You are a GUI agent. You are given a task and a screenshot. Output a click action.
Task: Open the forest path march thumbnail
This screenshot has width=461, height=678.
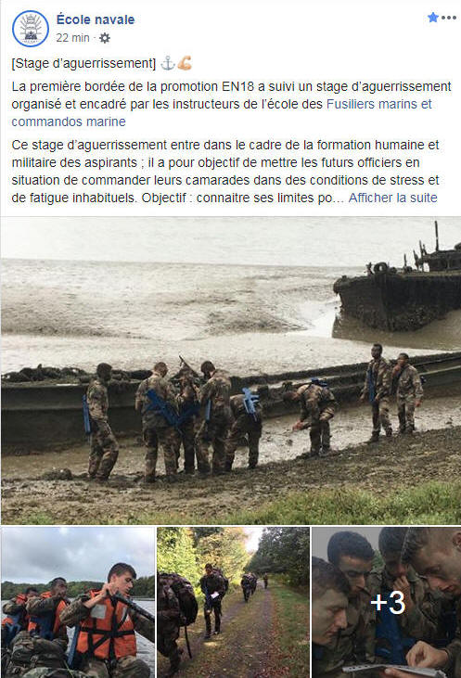click(x=233, y=602)
